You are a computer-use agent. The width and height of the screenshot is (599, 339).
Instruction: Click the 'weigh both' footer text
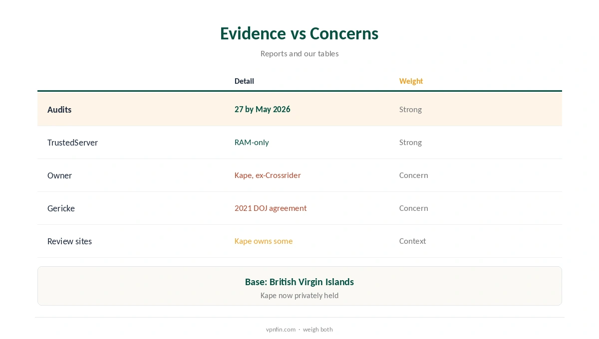pyautogui.click(x=317, y=330)
